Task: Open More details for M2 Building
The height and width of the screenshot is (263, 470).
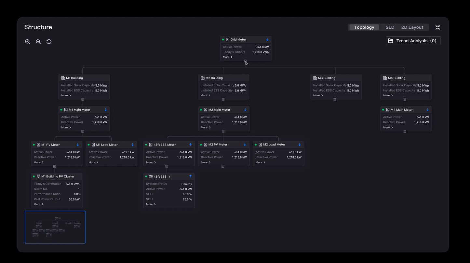Action: point(205,95)
